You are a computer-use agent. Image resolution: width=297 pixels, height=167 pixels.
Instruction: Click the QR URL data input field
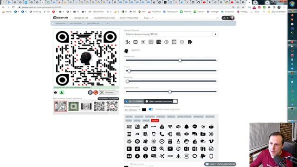tap(168, 34)
